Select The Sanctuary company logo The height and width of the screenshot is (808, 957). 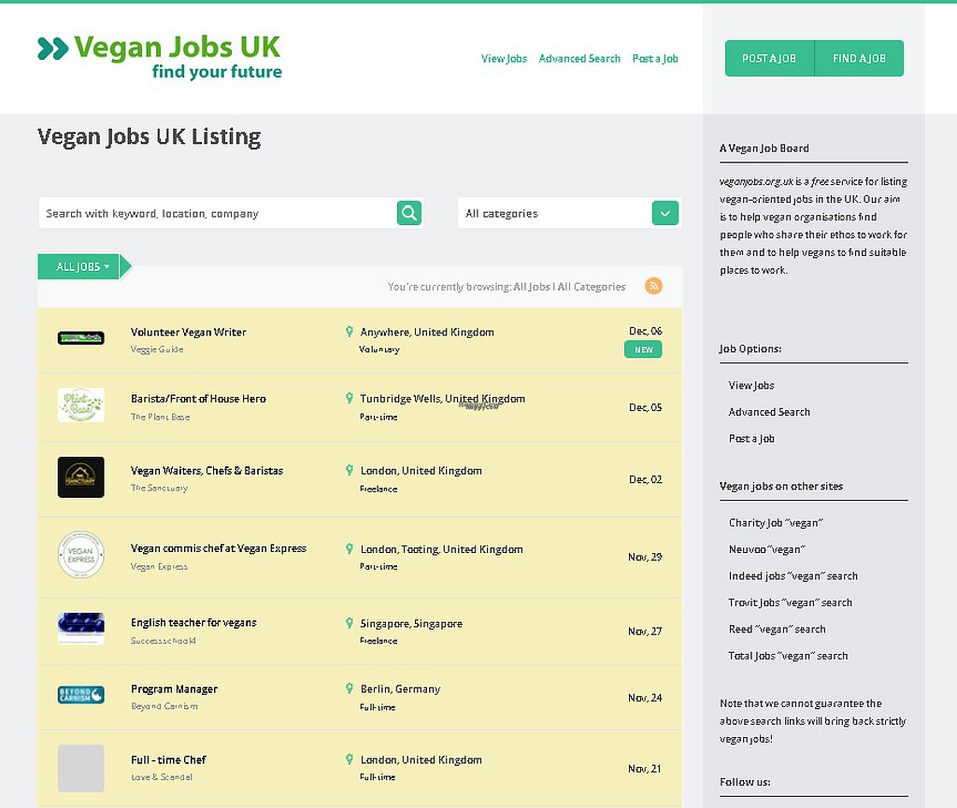[80, 477]
